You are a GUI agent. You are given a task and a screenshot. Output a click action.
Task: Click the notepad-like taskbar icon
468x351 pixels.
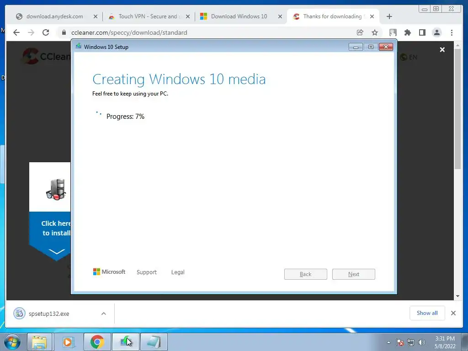tap(154, 342)
